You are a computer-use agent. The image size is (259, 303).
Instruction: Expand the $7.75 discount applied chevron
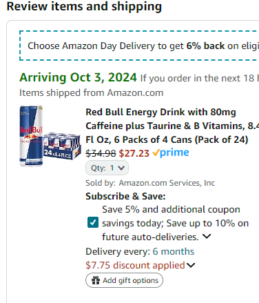coord(191,265)
